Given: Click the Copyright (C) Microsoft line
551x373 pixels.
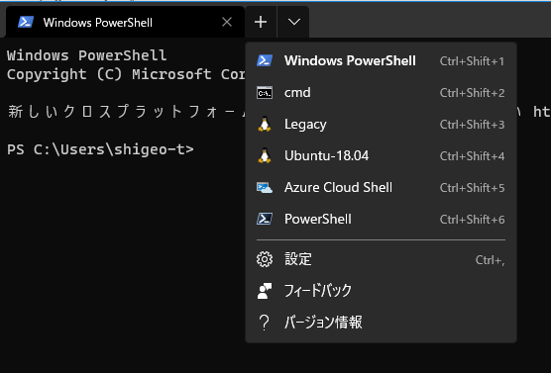Looking at the screenshot, I should (x=126, y=74).
